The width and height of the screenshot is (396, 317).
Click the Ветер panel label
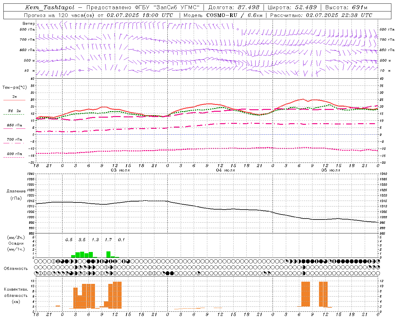tap(29, 24)
